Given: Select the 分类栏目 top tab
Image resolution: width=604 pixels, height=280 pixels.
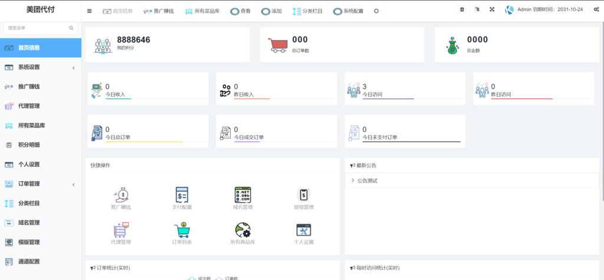Looking at the screenshot, I should (307, 11).
